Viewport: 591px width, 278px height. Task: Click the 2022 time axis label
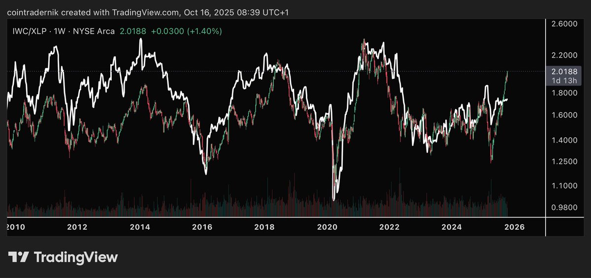(x=390, y=227)
